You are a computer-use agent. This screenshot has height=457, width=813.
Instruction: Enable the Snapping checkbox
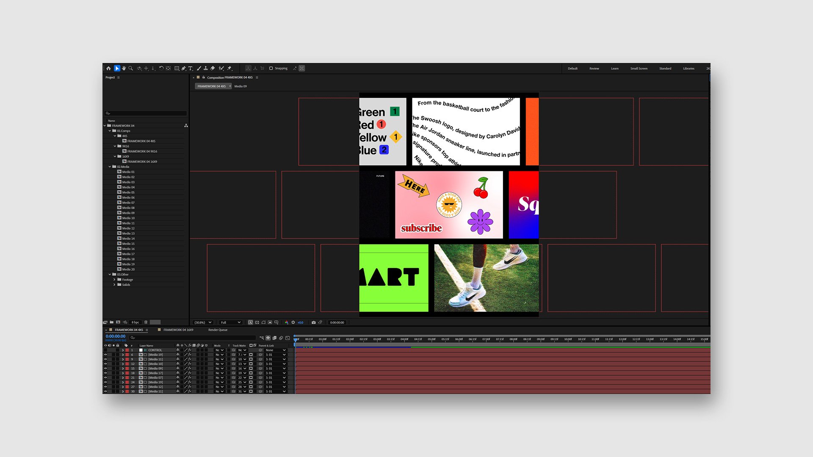point(271,68)
